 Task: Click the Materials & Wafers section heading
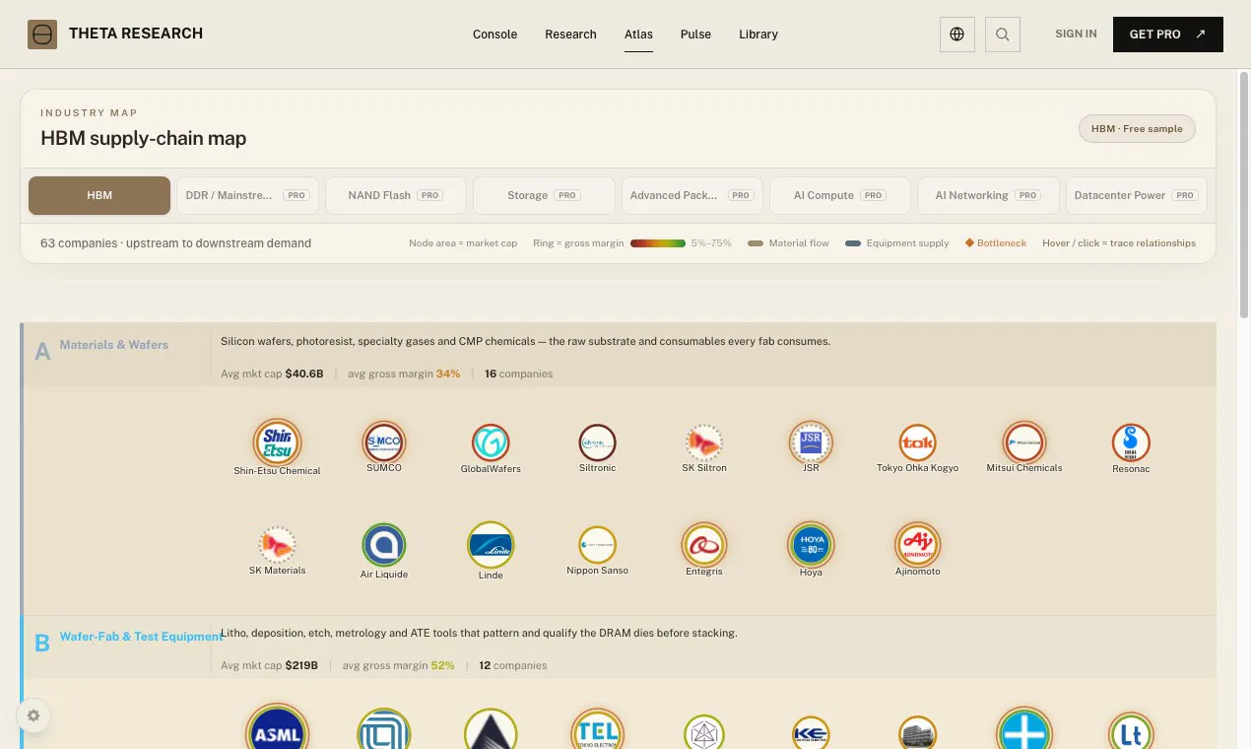click(114, 345)
